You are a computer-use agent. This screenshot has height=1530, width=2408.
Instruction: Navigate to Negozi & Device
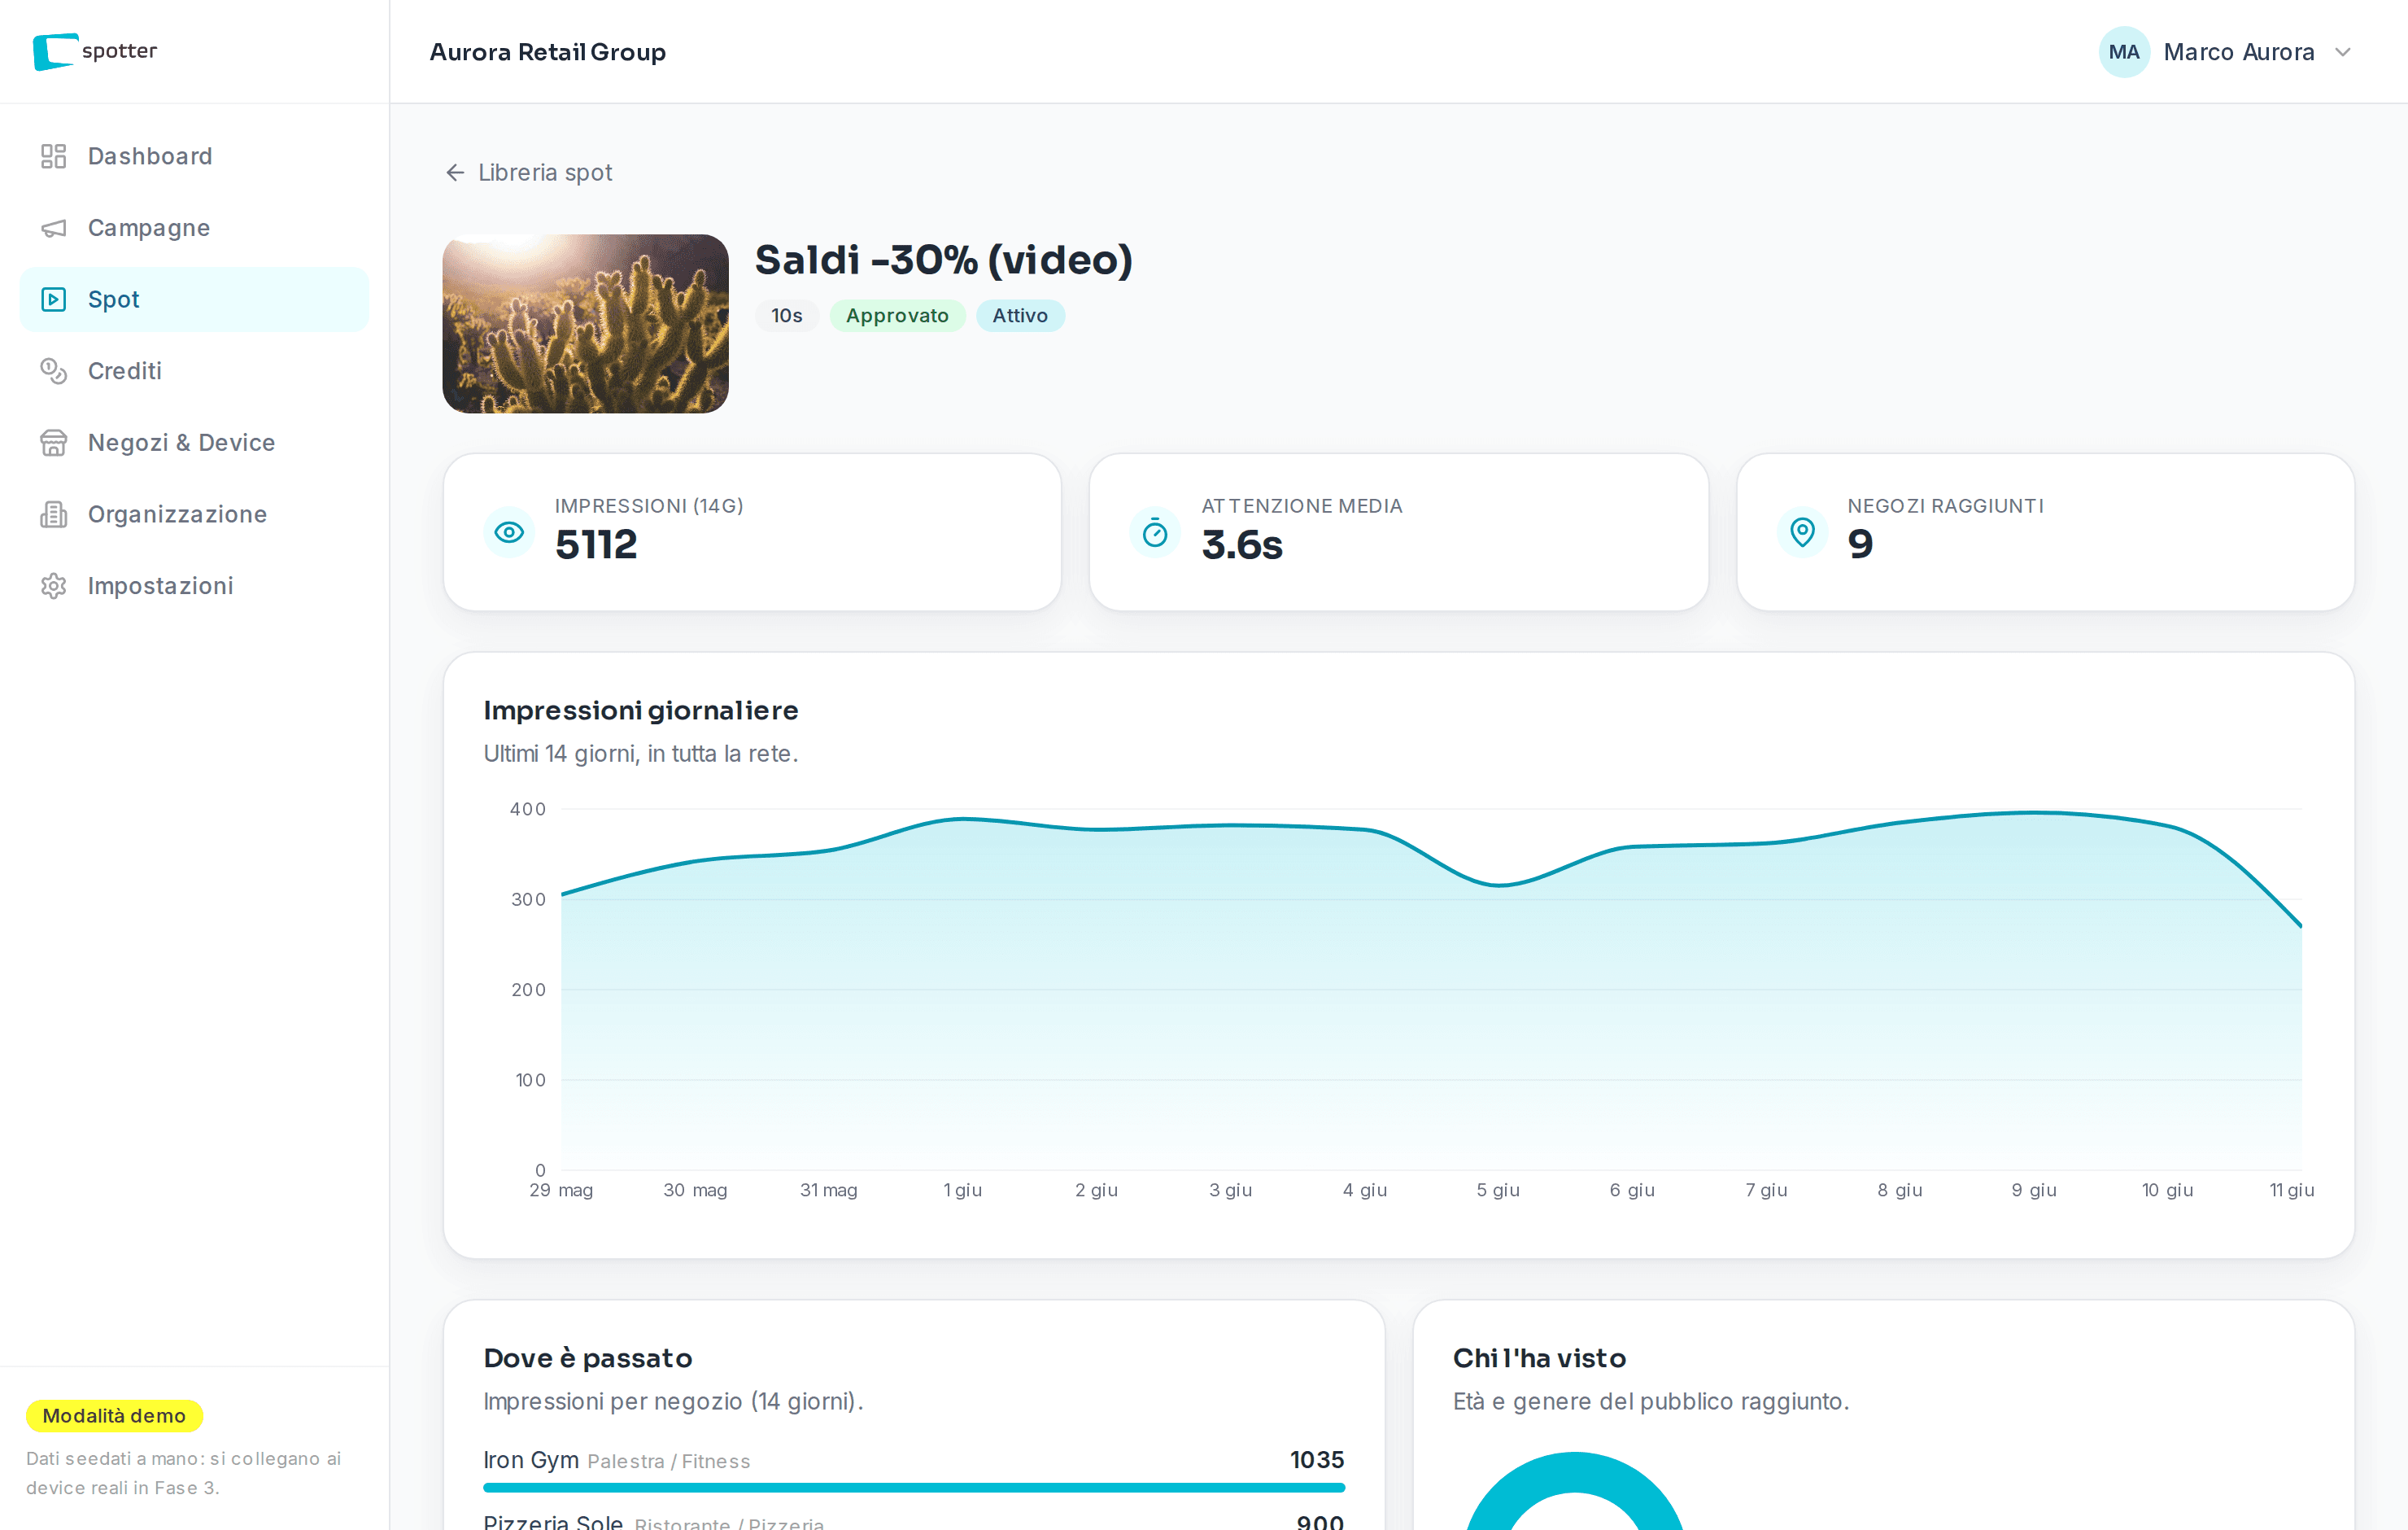pos(194,442)
